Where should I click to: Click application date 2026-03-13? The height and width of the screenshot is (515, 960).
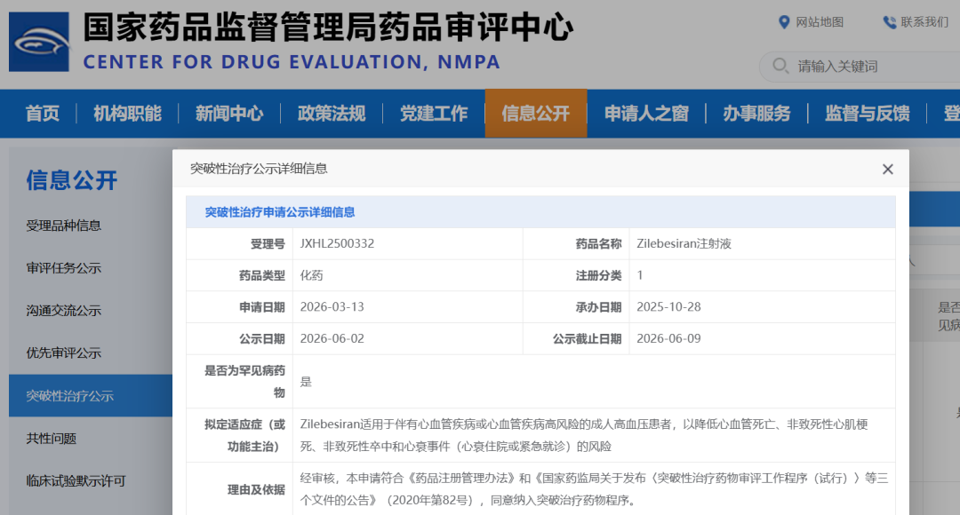tap(332, 307)
